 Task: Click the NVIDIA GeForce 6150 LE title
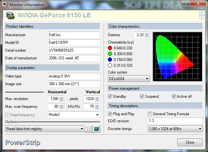(x=54, y=15)
